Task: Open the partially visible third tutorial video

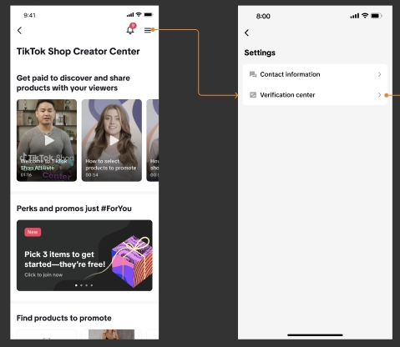Action: click(153, 140)
